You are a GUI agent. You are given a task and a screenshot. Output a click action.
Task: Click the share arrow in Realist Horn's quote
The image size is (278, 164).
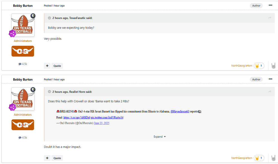coord(270,92)
